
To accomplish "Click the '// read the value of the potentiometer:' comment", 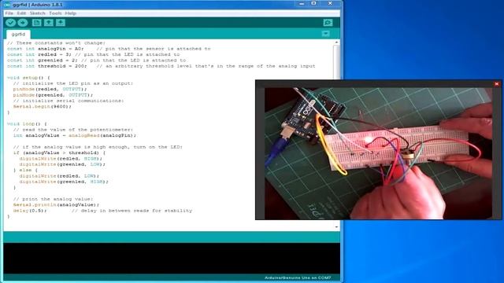I will [x=73, y=130].
